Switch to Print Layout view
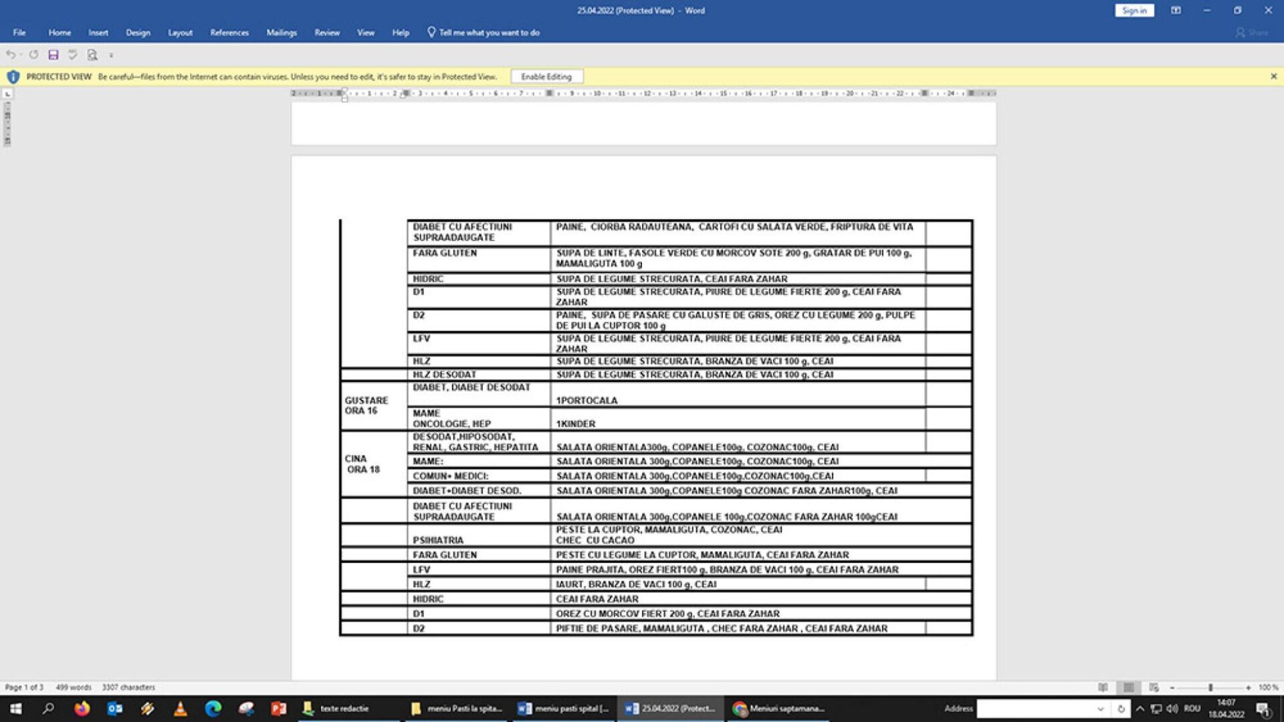 point(1128,687)
